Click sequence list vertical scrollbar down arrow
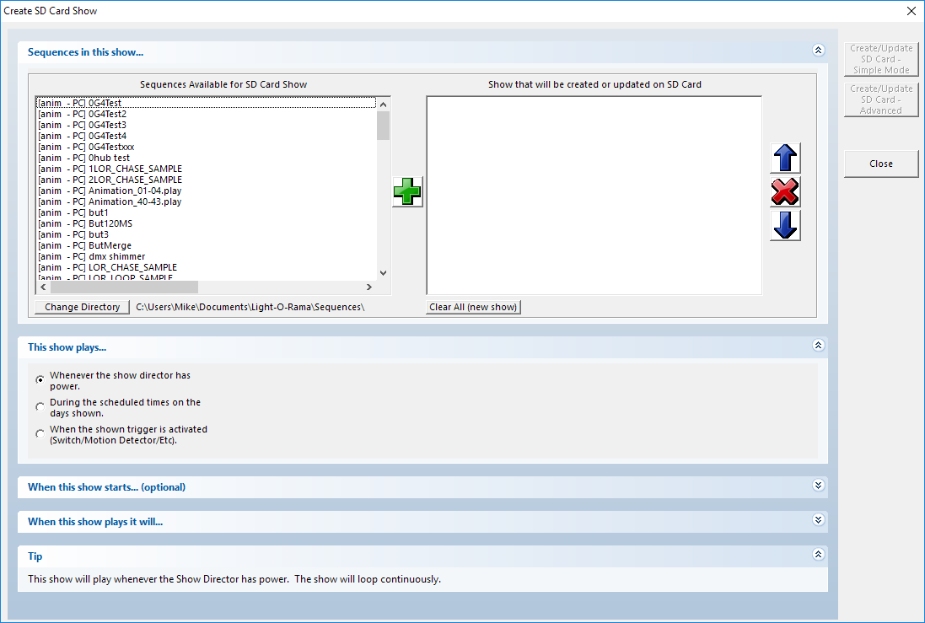The image size is (925, 623). pos(383,273)
